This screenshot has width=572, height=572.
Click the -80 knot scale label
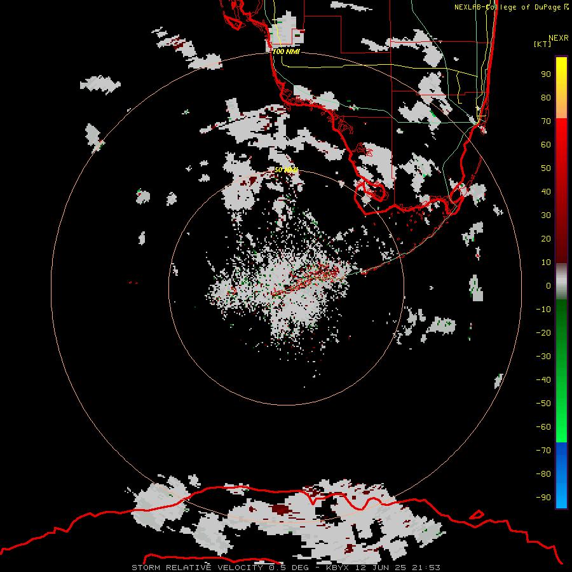[x=543, y=474]
